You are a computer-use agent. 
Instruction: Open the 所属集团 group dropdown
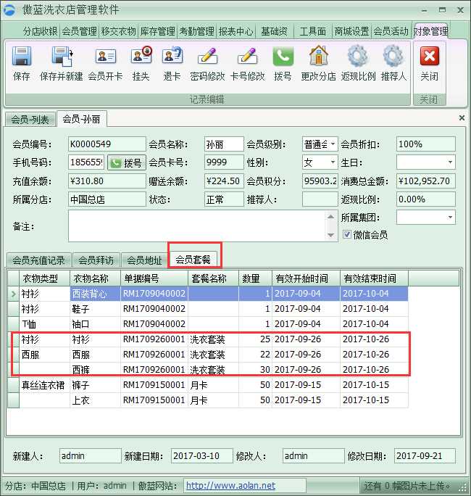[x=450, y=217]
